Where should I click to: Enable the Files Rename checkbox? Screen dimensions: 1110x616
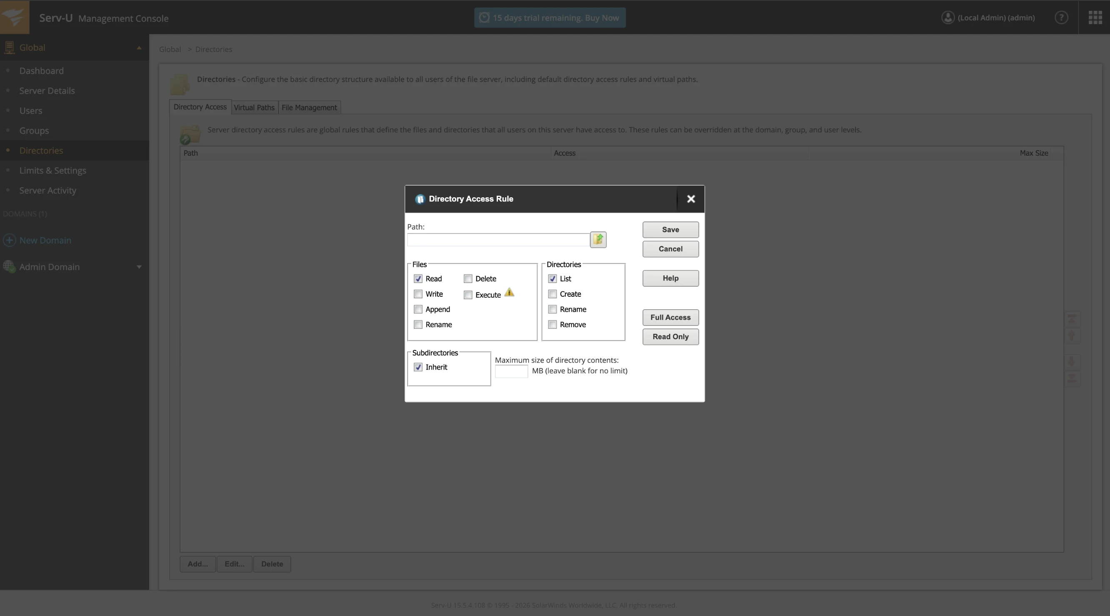[418, 325]
